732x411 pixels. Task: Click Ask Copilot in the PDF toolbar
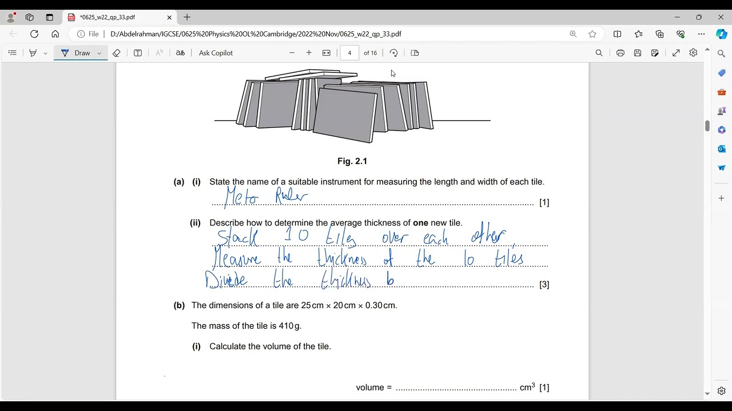click(216, 53)
